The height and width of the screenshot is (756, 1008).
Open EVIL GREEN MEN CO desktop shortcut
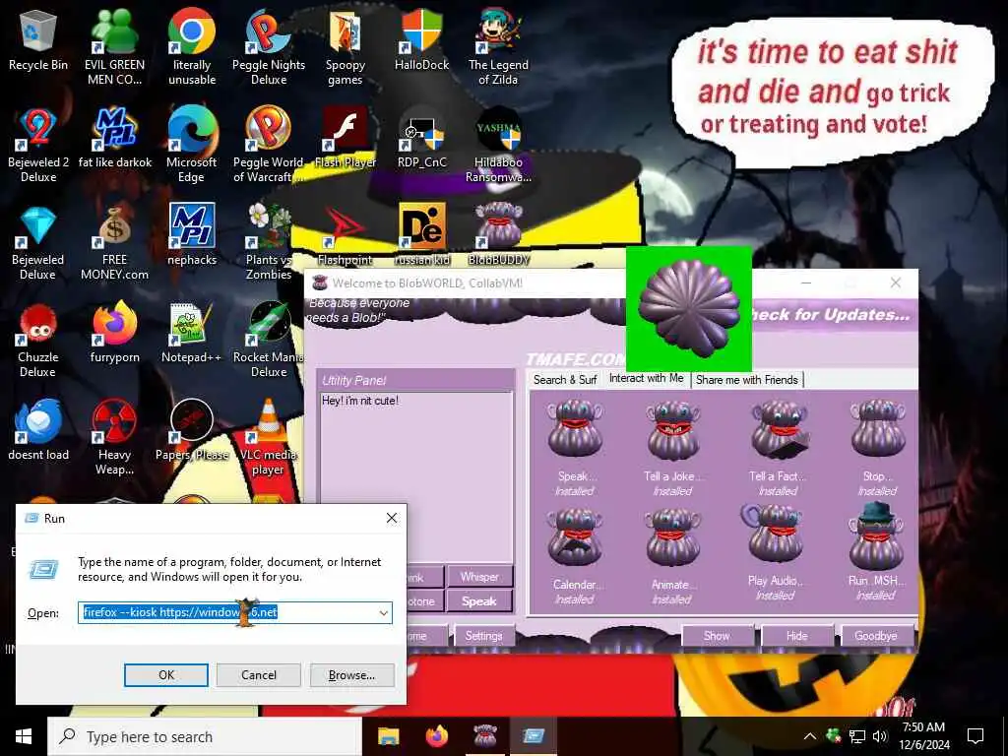114,47
